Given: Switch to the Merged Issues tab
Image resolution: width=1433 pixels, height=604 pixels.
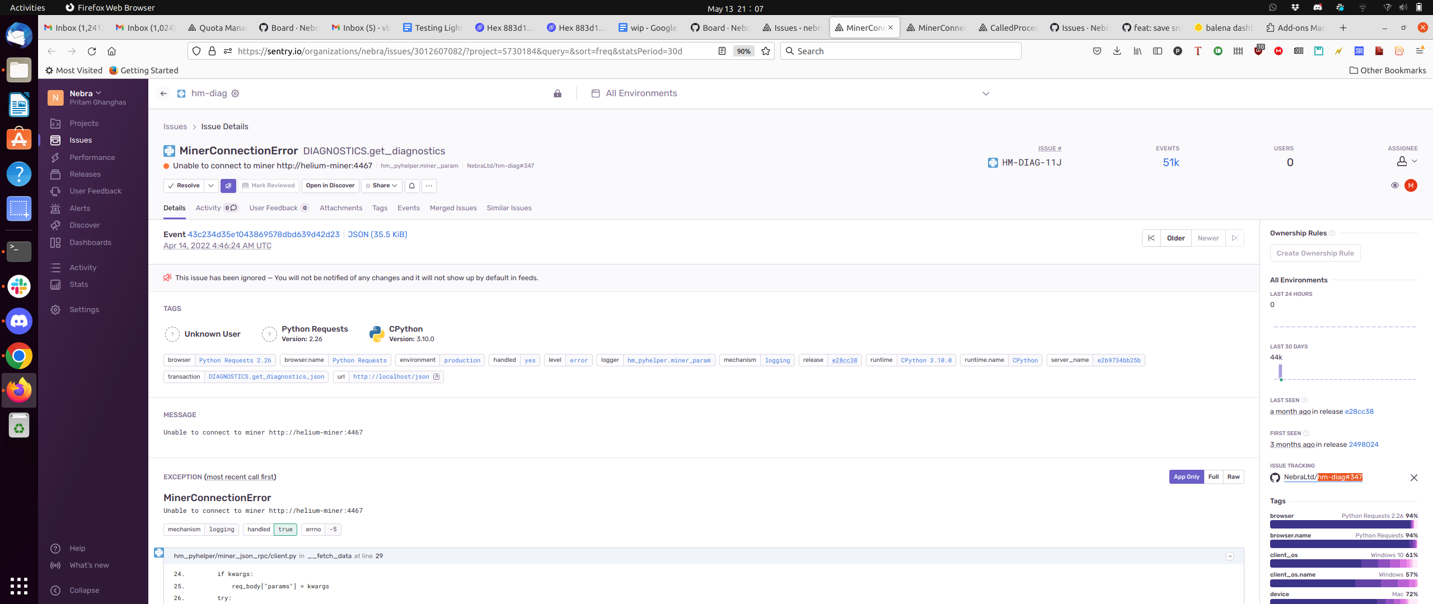Looking at the screenshot, I should (x=453, y=207).
